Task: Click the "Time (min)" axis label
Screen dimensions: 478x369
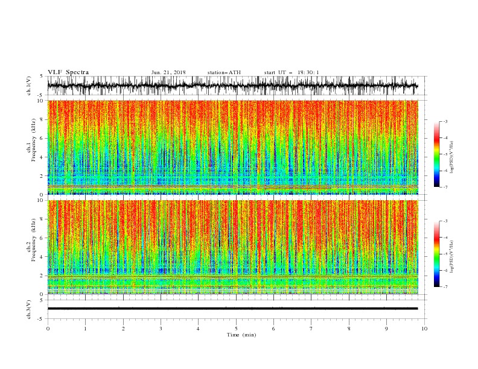Action: (x=241, y=335)
